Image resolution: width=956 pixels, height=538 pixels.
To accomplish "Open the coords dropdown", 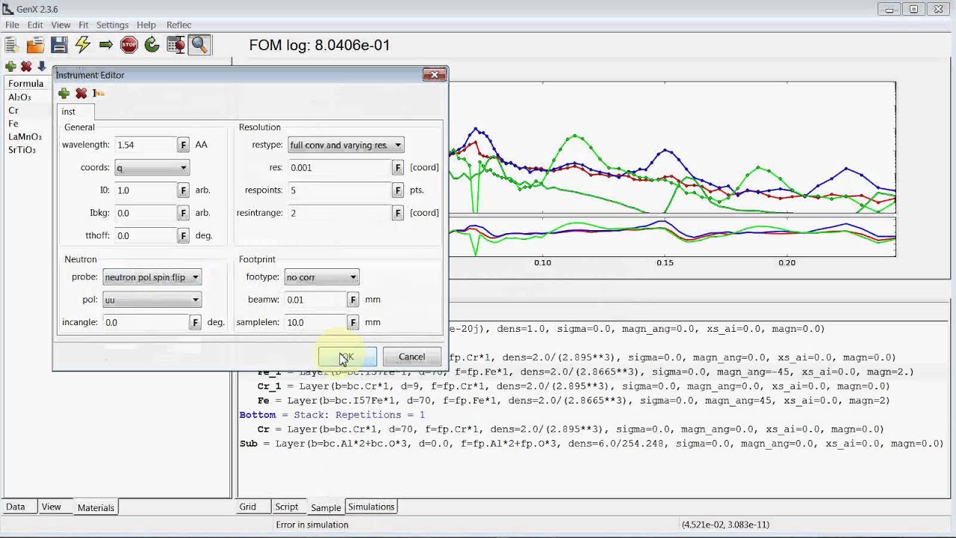I will pos(152,167).
